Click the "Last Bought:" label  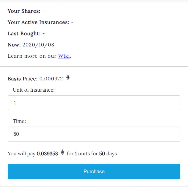pyautogui.click(x=24, y=33)
